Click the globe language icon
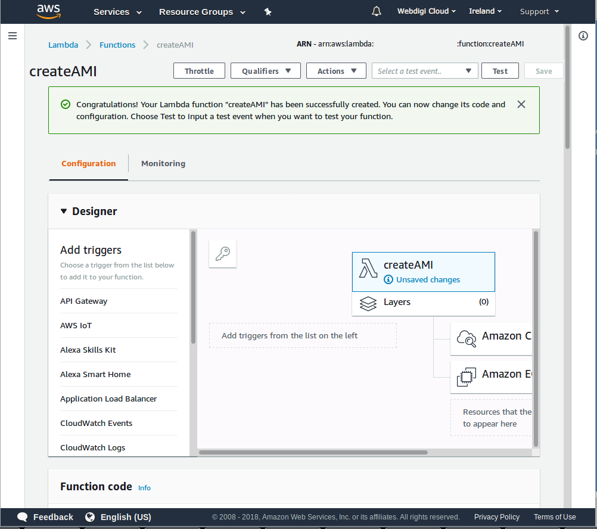Screen dimensions: 597x529 pos(90,517)
